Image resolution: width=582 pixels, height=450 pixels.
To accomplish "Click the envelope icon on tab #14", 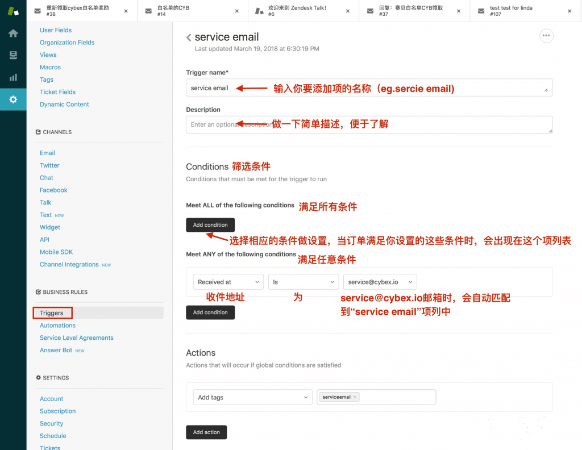I will (148, 11).
